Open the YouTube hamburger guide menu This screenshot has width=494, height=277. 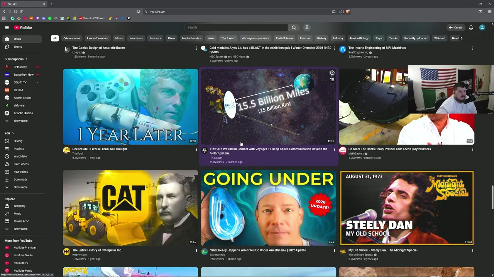(x=7, y=28)
